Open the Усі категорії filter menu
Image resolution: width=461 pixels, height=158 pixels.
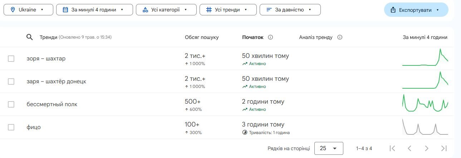click(166, 10)
